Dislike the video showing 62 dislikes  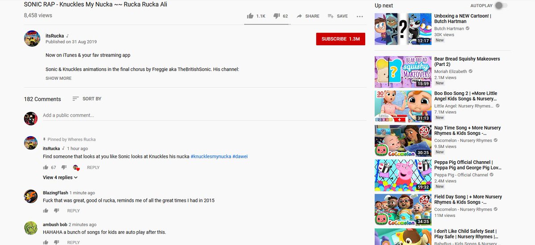pos(276,16)
